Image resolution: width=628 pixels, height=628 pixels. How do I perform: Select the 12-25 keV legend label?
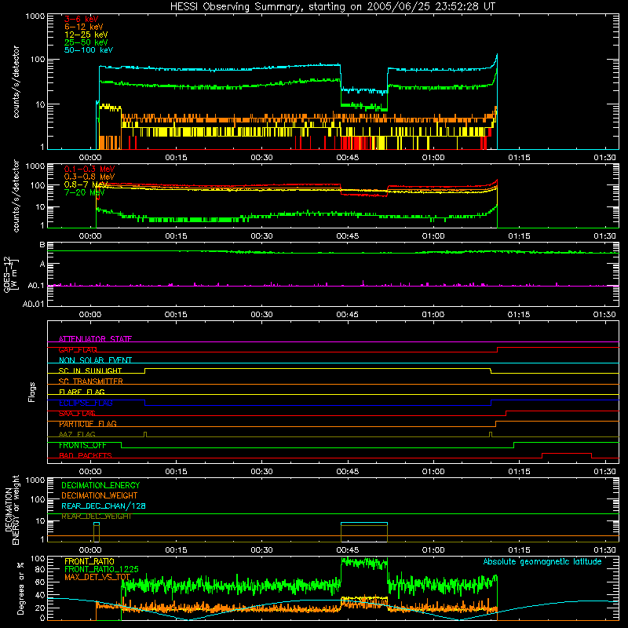[86, 35]
